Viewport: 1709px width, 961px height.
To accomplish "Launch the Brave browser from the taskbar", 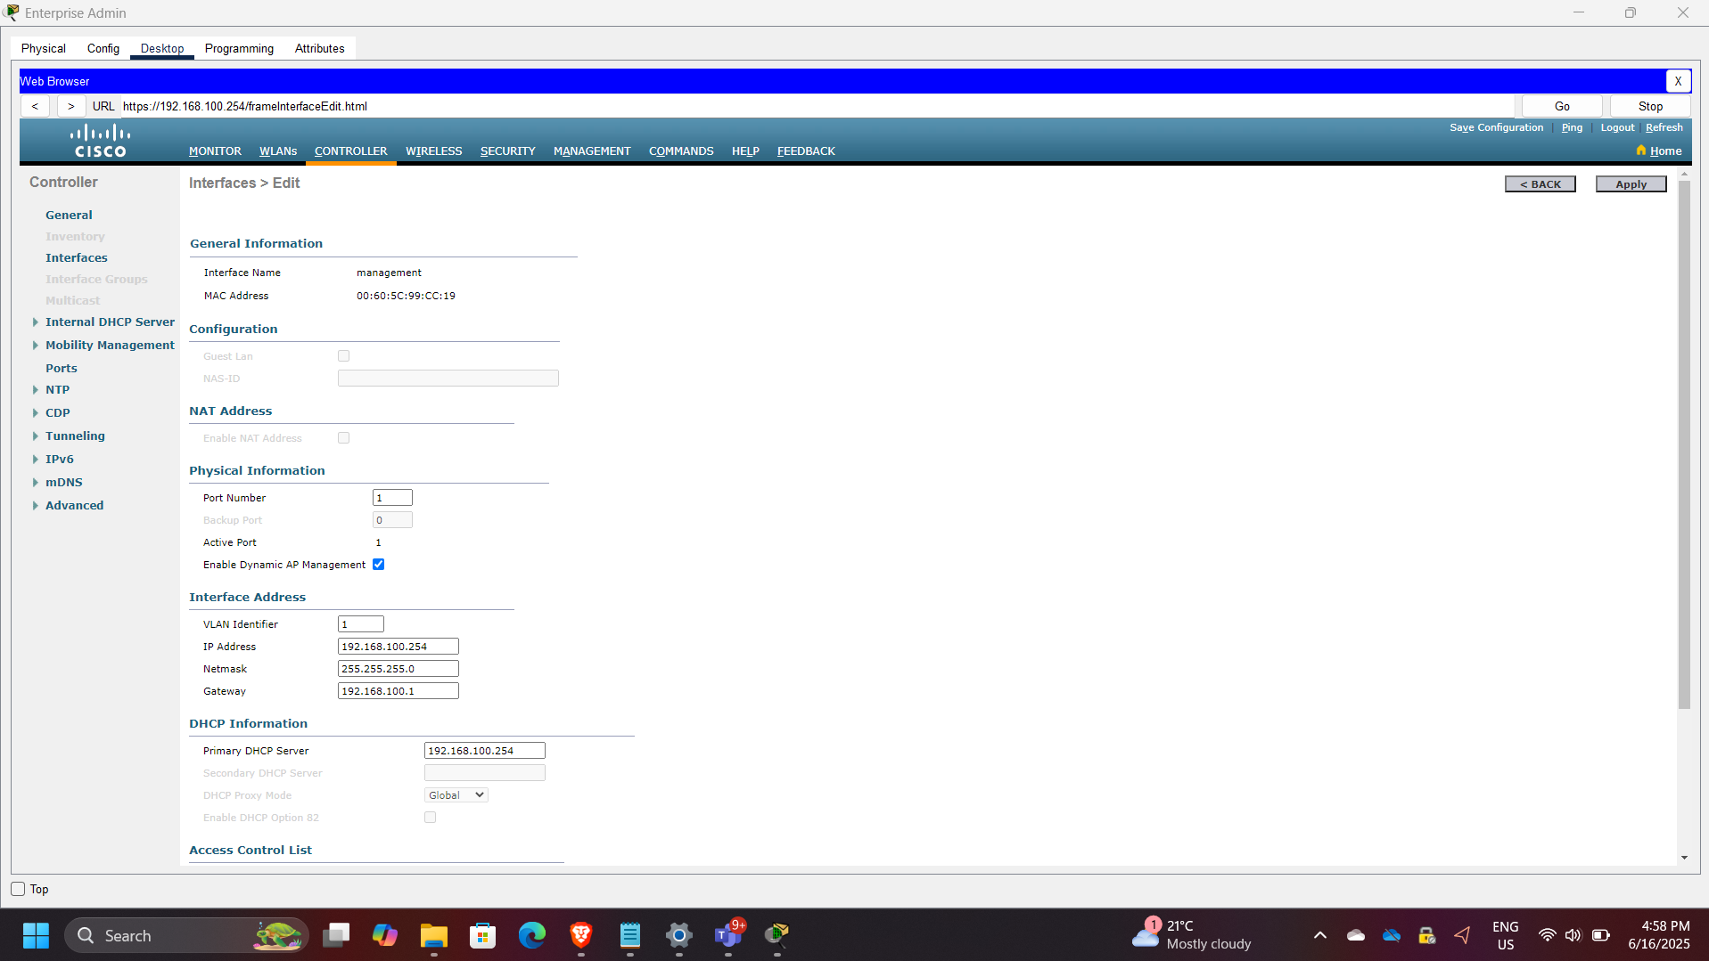I will tap(580, 935).
